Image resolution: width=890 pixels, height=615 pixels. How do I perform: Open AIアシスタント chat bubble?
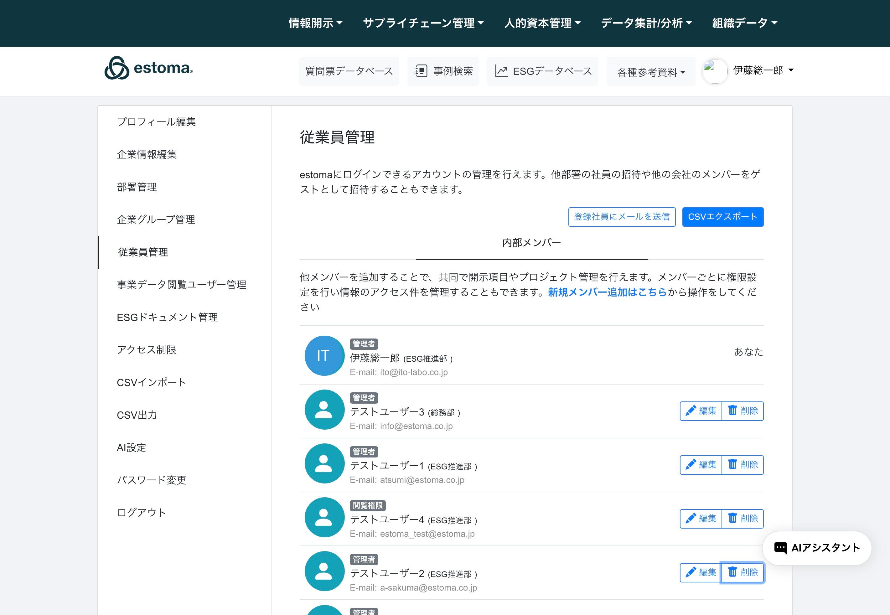click(x=817, y=548)
